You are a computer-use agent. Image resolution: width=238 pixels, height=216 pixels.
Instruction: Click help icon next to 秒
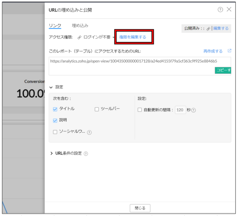[x=193, y=110]
